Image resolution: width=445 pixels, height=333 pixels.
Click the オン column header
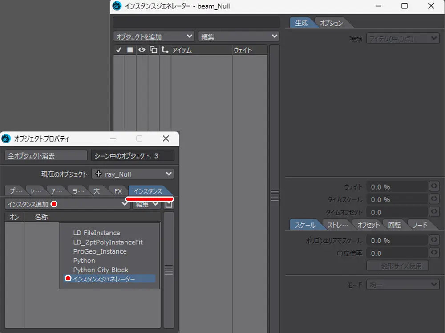point(14,217)
